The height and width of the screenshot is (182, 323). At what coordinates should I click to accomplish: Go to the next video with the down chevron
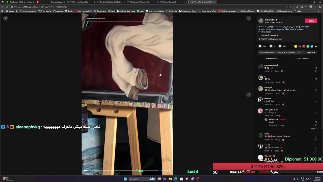click(x=249, y=95)
